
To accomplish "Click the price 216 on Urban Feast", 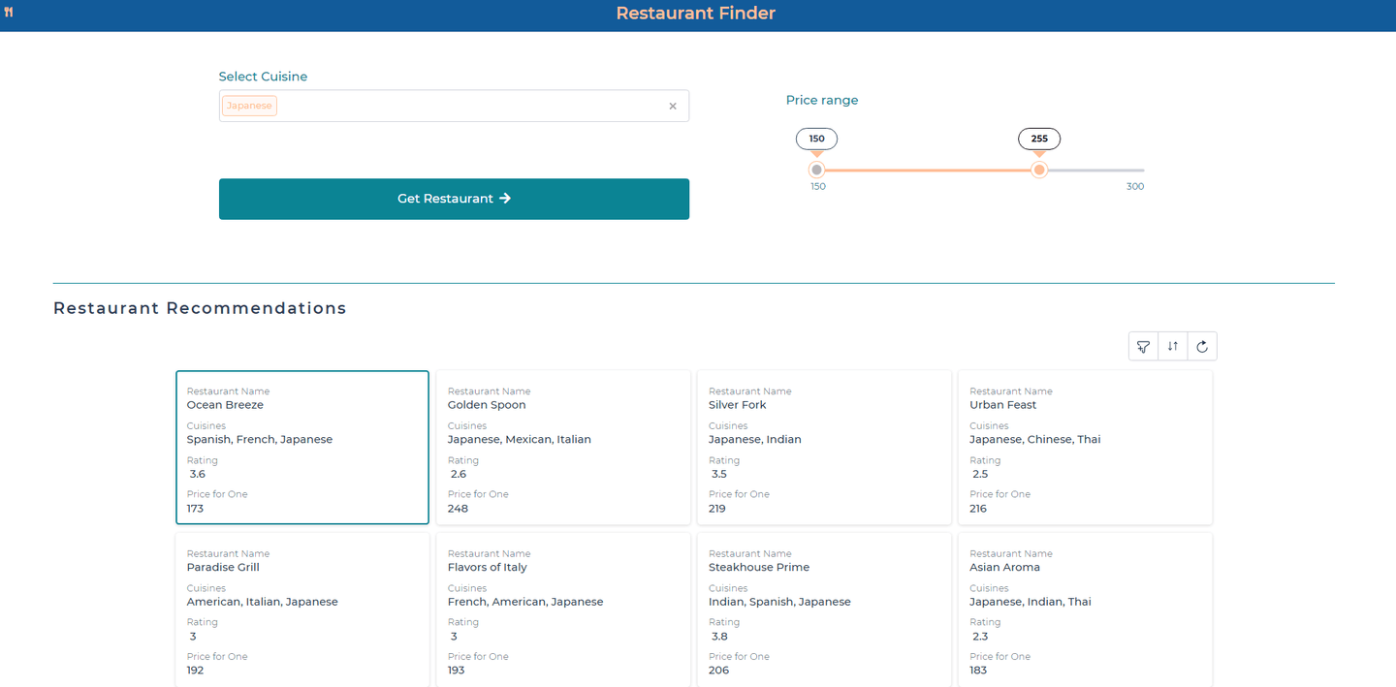I will [x=978, y=509].
